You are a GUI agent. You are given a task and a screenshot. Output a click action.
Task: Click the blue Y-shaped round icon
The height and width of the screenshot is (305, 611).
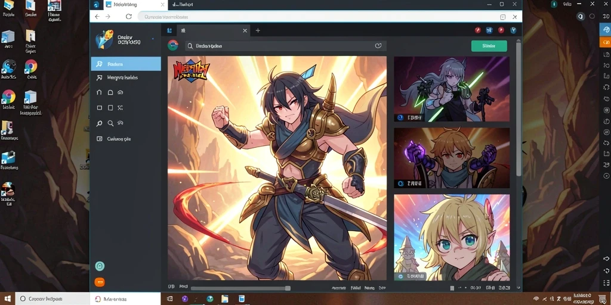(x=513, y=30)
